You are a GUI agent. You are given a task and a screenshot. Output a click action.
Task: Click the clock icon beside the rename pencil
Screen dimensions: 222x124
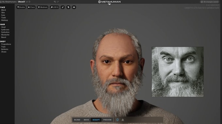click(29, 2)
